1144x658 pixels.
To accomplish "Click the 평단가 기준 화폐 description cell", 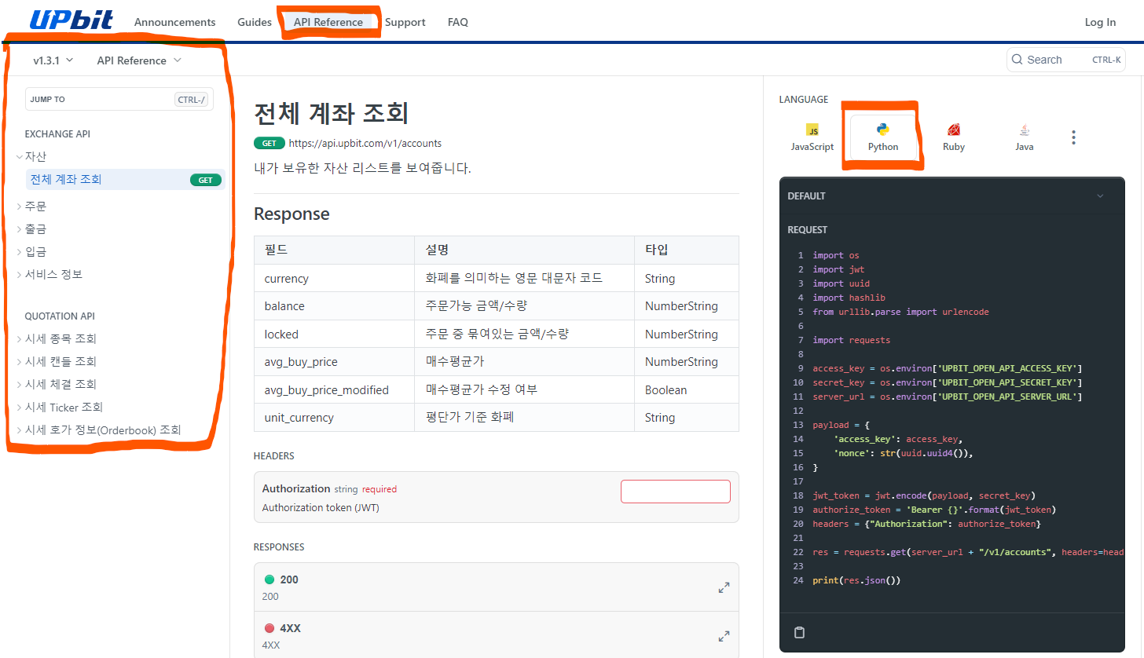I will 525,418.
